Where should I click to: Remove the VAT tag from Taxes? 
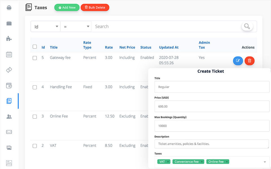[x=168, y=162]
